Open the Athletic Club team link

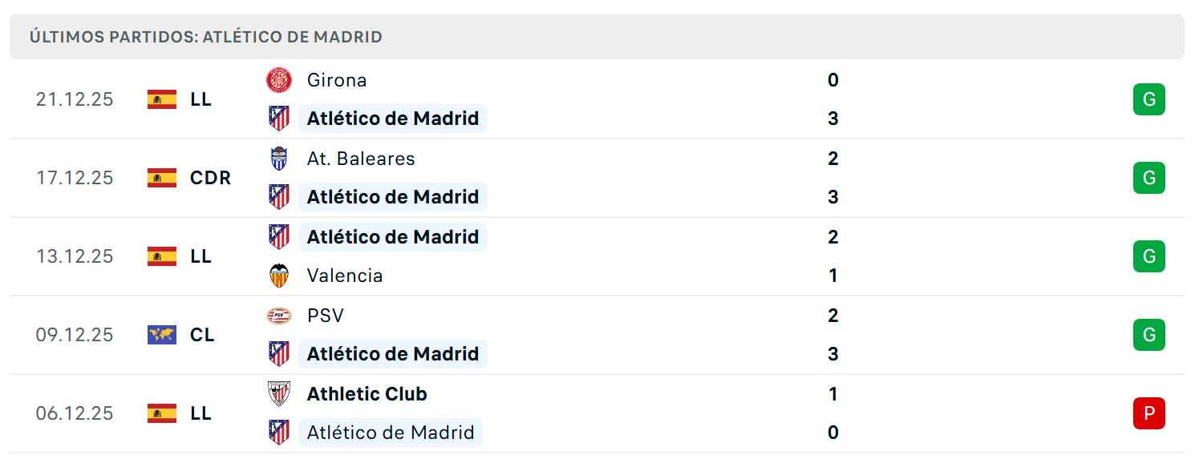tap(367, 394)
